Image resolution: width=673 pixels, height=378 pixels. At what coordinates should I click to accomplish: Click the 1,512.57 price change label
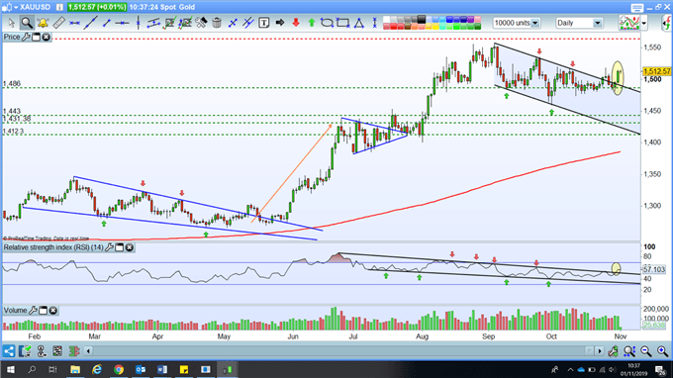point(97,7)
